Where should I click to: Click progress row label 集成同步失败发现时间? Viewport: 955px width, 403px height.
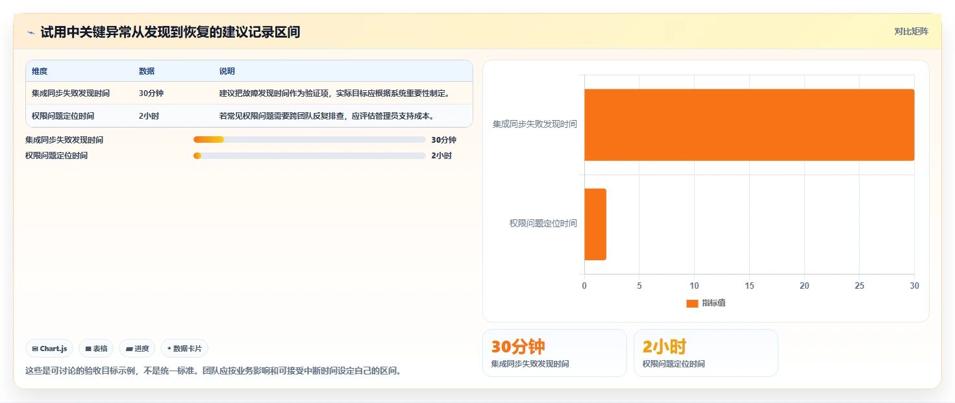click(64, 140)
